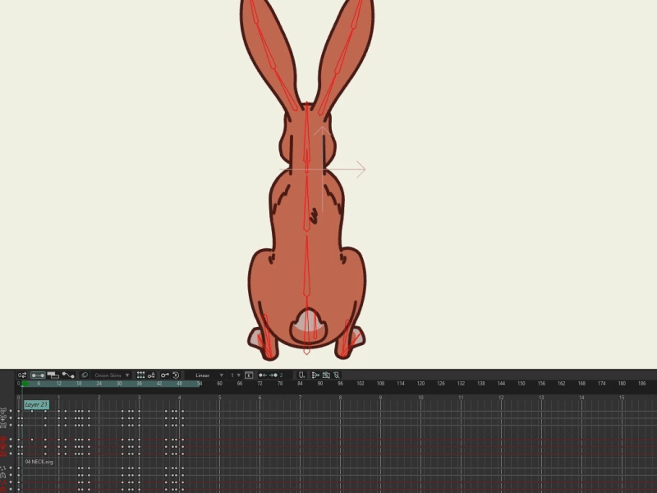
Task: Jump to frame 60 on the ruler
Action: 219,384
